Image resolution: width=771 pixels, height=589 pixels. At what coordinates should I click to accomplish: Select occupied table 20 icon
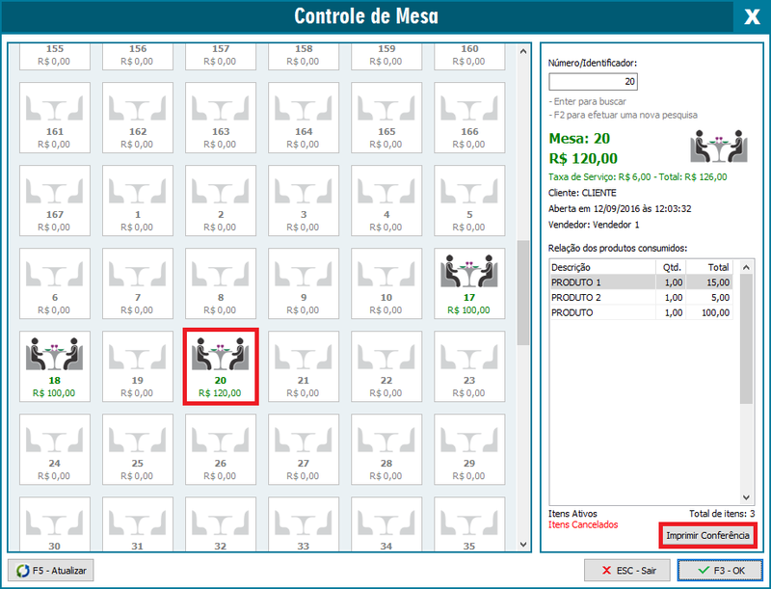pos(221,366)
